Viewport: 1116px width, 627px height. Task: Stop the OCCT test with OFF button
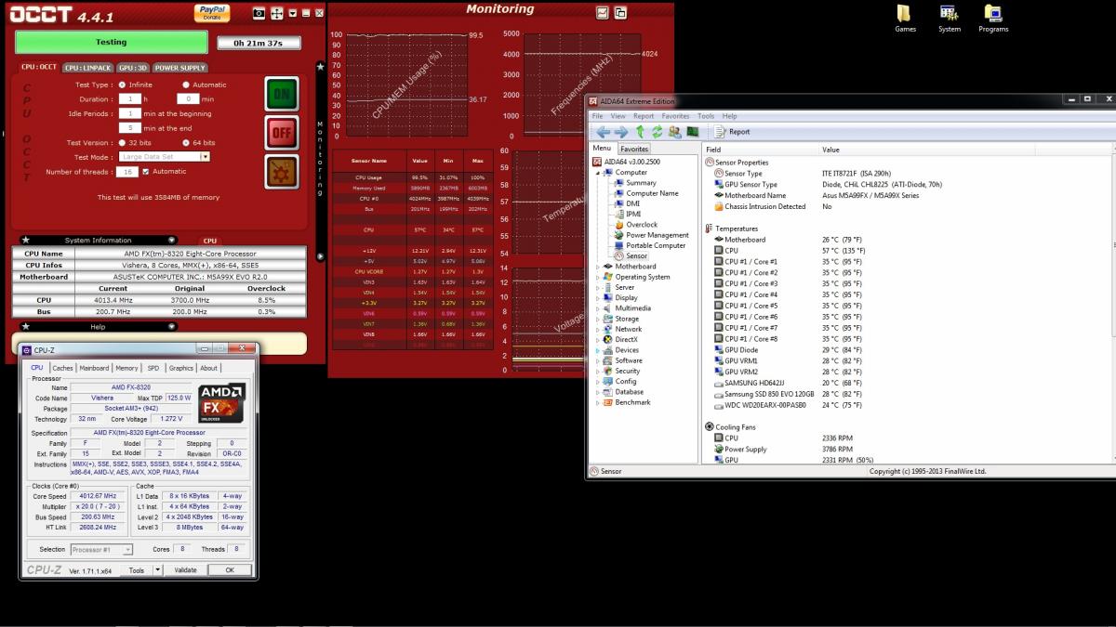tap(282, 133)
